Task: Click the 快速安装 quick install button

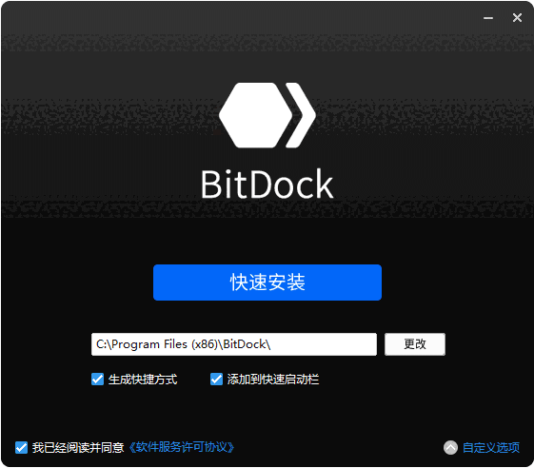Action: pyautogui.click(x=267, y=283)
